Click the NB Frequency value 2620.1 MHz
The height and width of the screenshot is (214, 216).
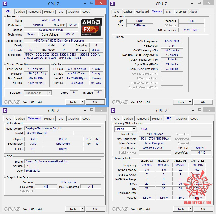[x=191, y=30]
